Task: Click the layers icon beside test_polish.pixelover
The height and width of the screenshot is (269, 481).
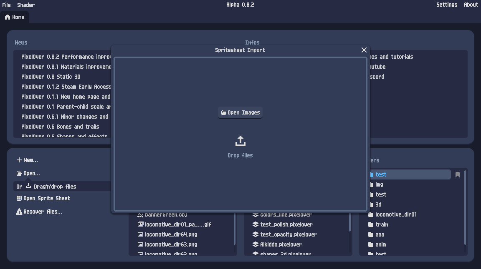Action: tap(255, 224)
